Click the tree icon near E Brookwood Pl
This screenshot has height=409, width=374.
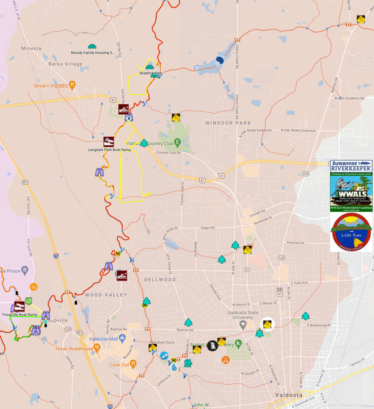(305, 316)
